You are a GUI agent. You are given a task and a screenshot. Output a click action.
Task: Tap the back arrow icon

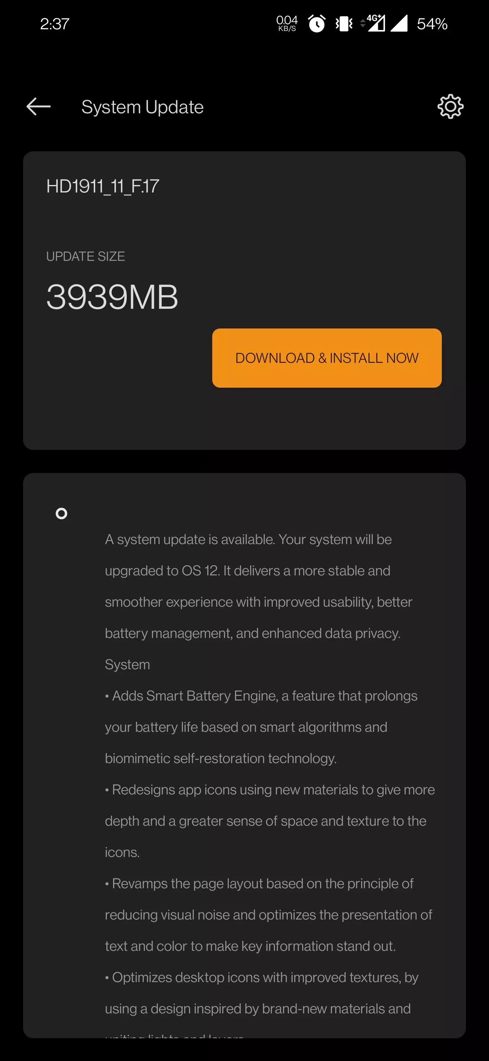[38, 107]
